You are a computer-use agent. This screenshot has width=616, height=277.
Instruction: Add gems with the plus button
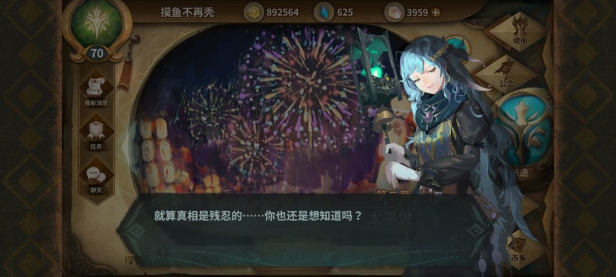(435, 13)
